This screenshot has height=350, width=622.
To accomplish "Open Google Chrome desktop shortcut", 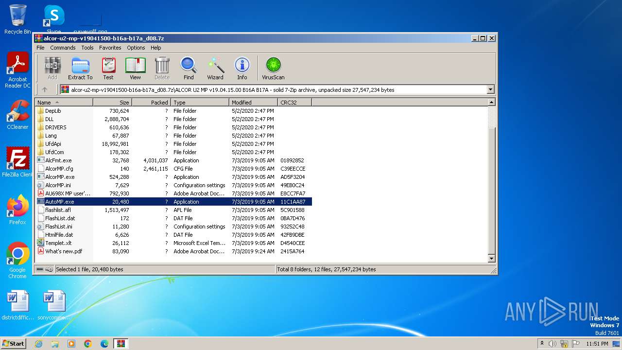I will 17,261.
